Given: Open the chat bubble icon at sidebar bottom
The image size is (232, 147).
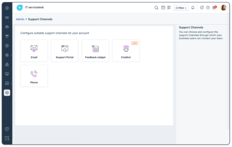Looking at the screenshot, I should 7,129.
